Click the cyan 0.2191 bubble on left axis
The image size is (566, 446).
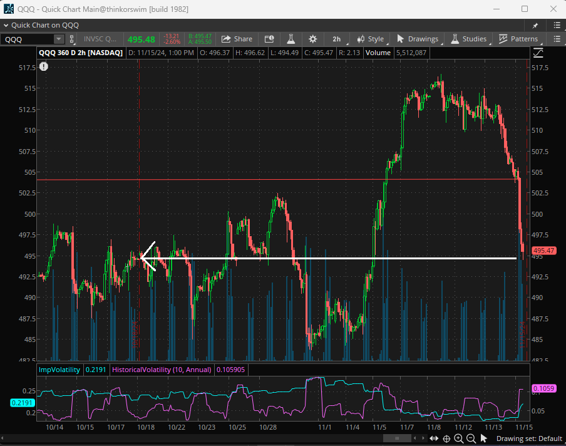tap(22, 403)
